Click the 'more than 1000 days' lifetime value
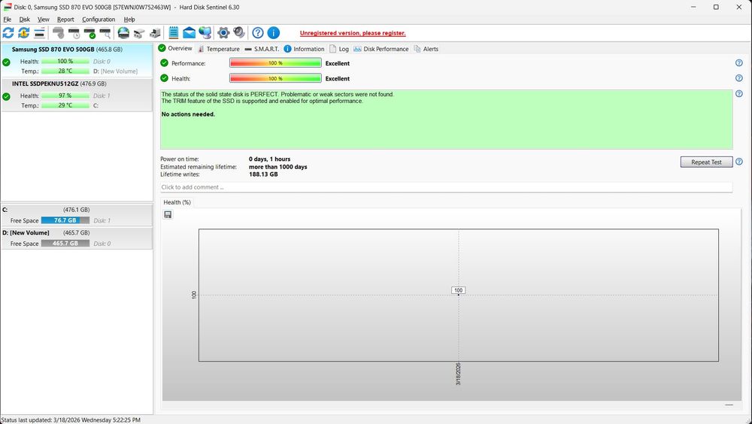The image size is (752, 424). point(278,167)
